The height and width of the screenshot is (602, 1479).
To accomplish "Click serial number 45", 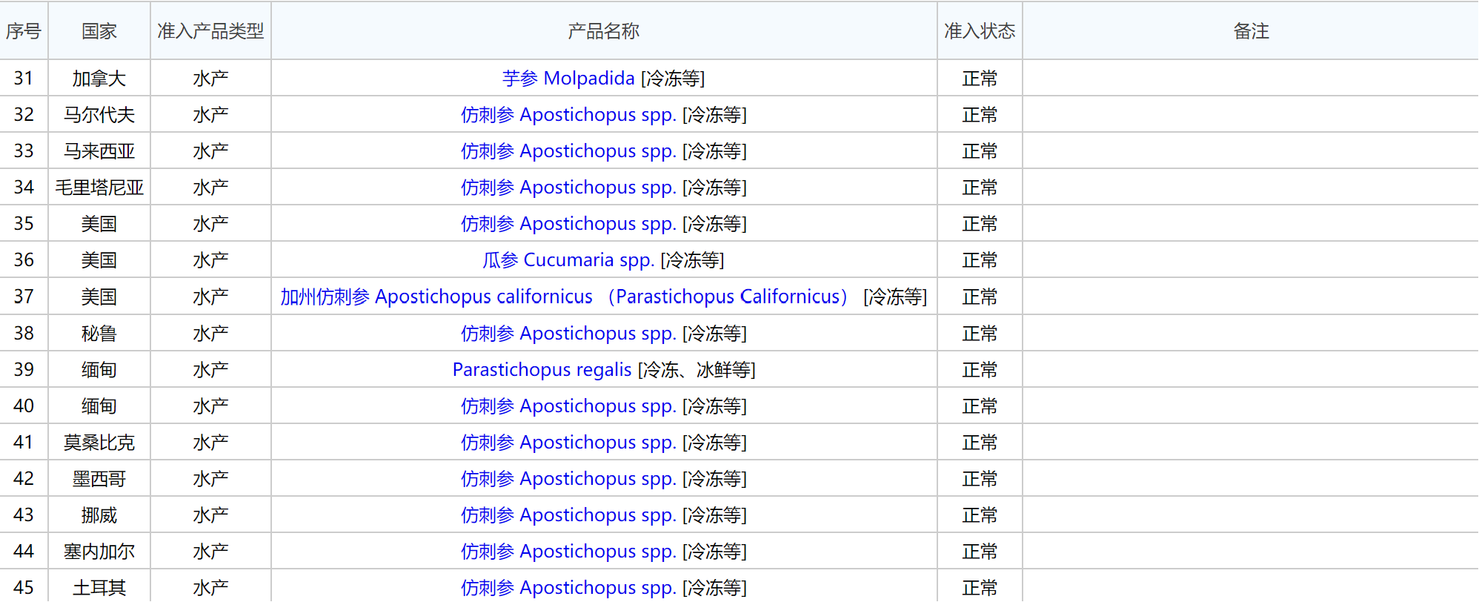I will pyautogui.click(x=24, y=587).
